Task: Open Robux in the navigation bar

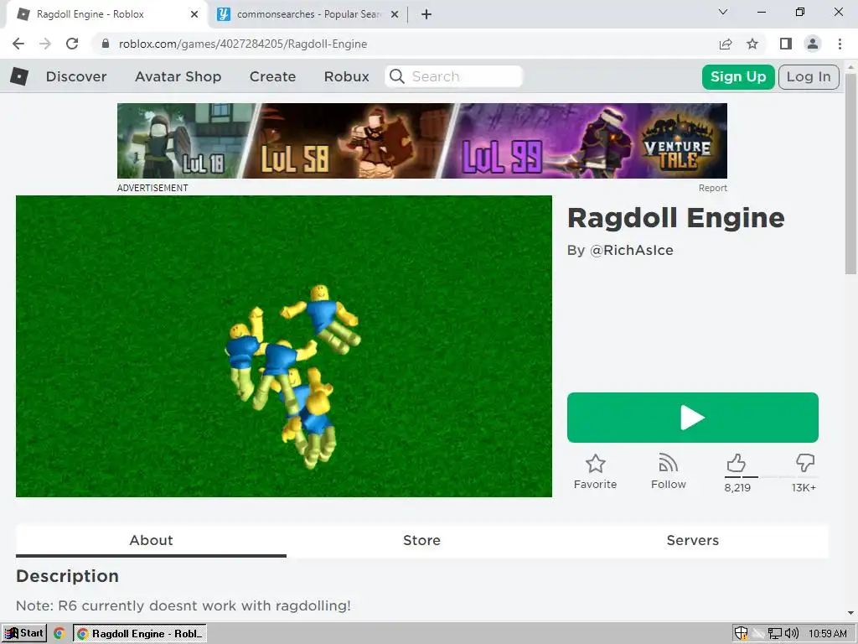Action: (x=347, y=76)
